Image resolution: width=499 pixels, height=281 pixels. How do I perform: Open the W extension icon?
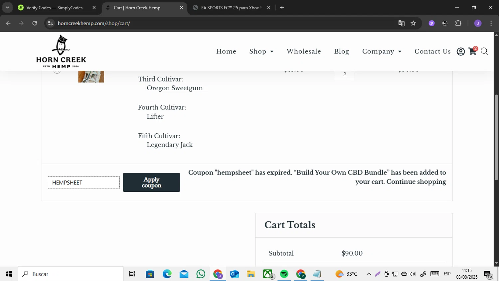point(445,23)
